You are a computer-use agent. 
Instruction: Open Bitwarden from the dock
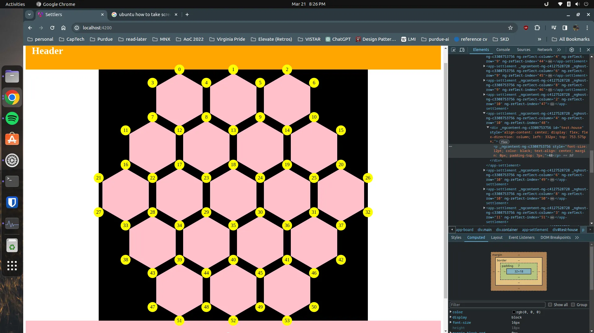point(12,202)
